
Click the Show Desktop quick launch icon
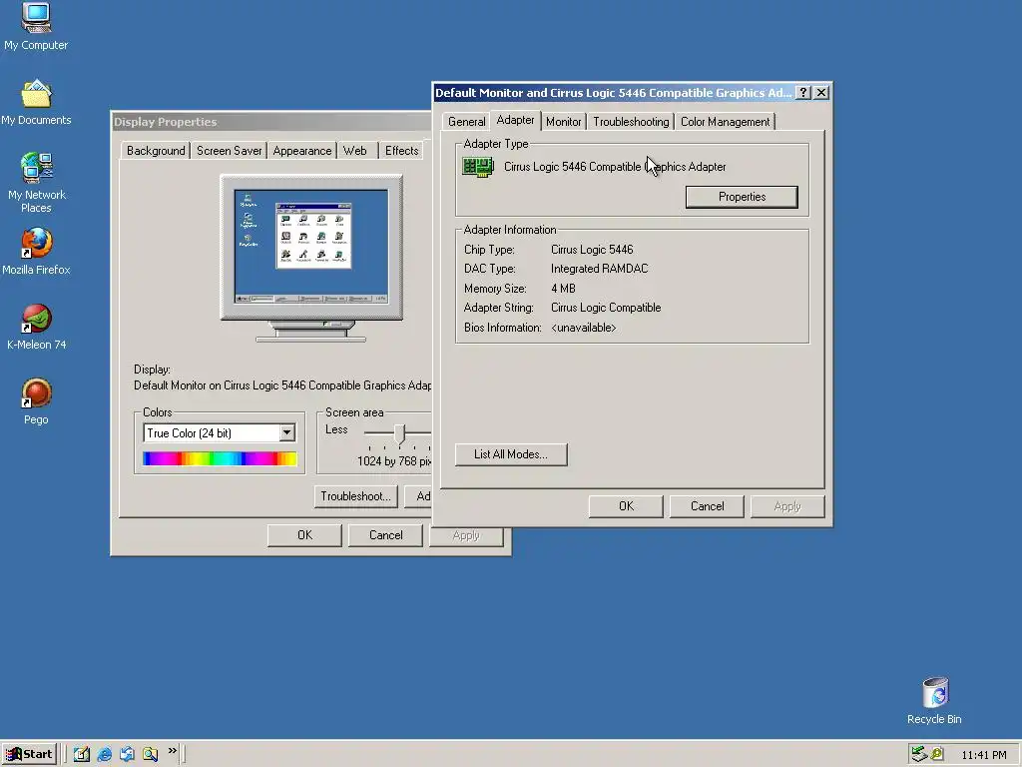tap(82, 754)
